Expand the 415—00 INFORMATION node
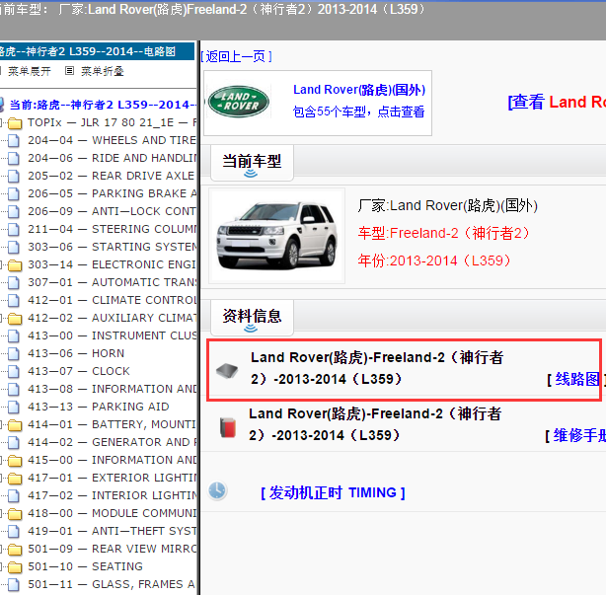606x595 pixels. tap(1, 462)
